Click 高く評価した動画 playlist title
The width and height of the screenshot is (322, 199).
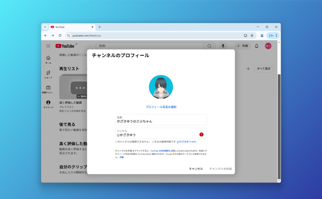[70, 102]
